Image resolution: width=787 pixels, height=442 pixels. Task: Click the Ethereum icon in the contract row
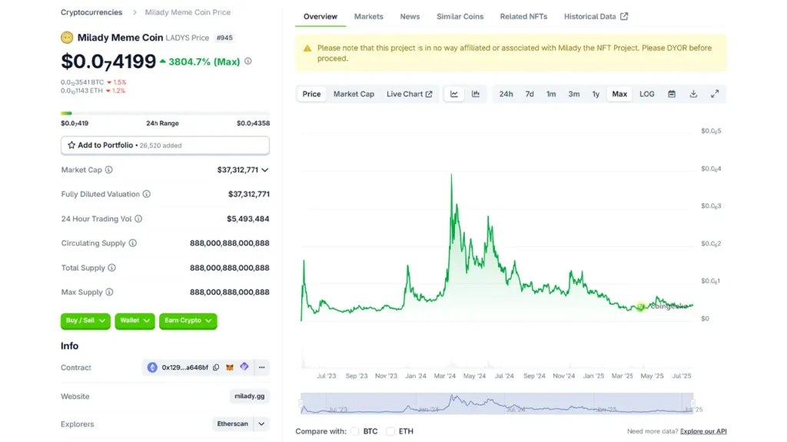coord(152,368)
